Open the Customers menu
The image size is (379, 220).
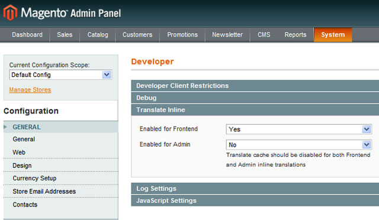[137, 35]
